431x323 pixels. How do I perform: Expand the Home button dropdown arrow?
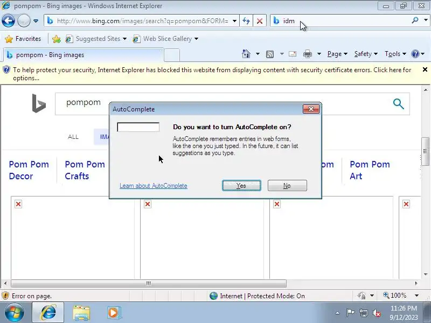(258, 54)
